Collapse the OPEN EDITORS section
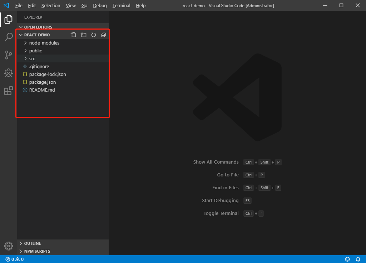 (x=37, y=27)
